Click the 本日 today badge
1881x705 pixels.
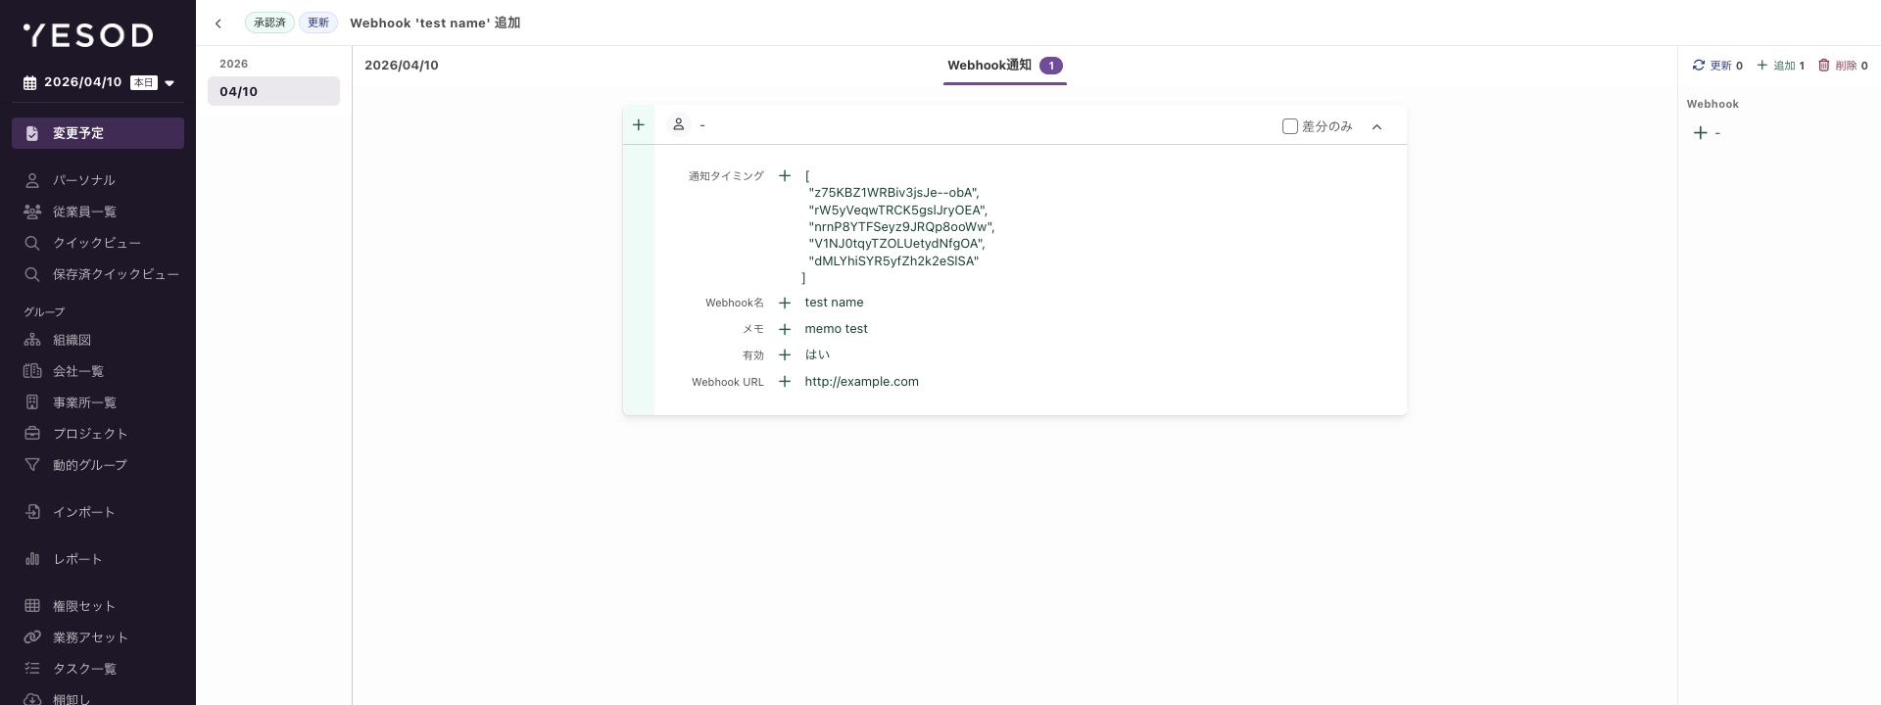coord(143,83)
